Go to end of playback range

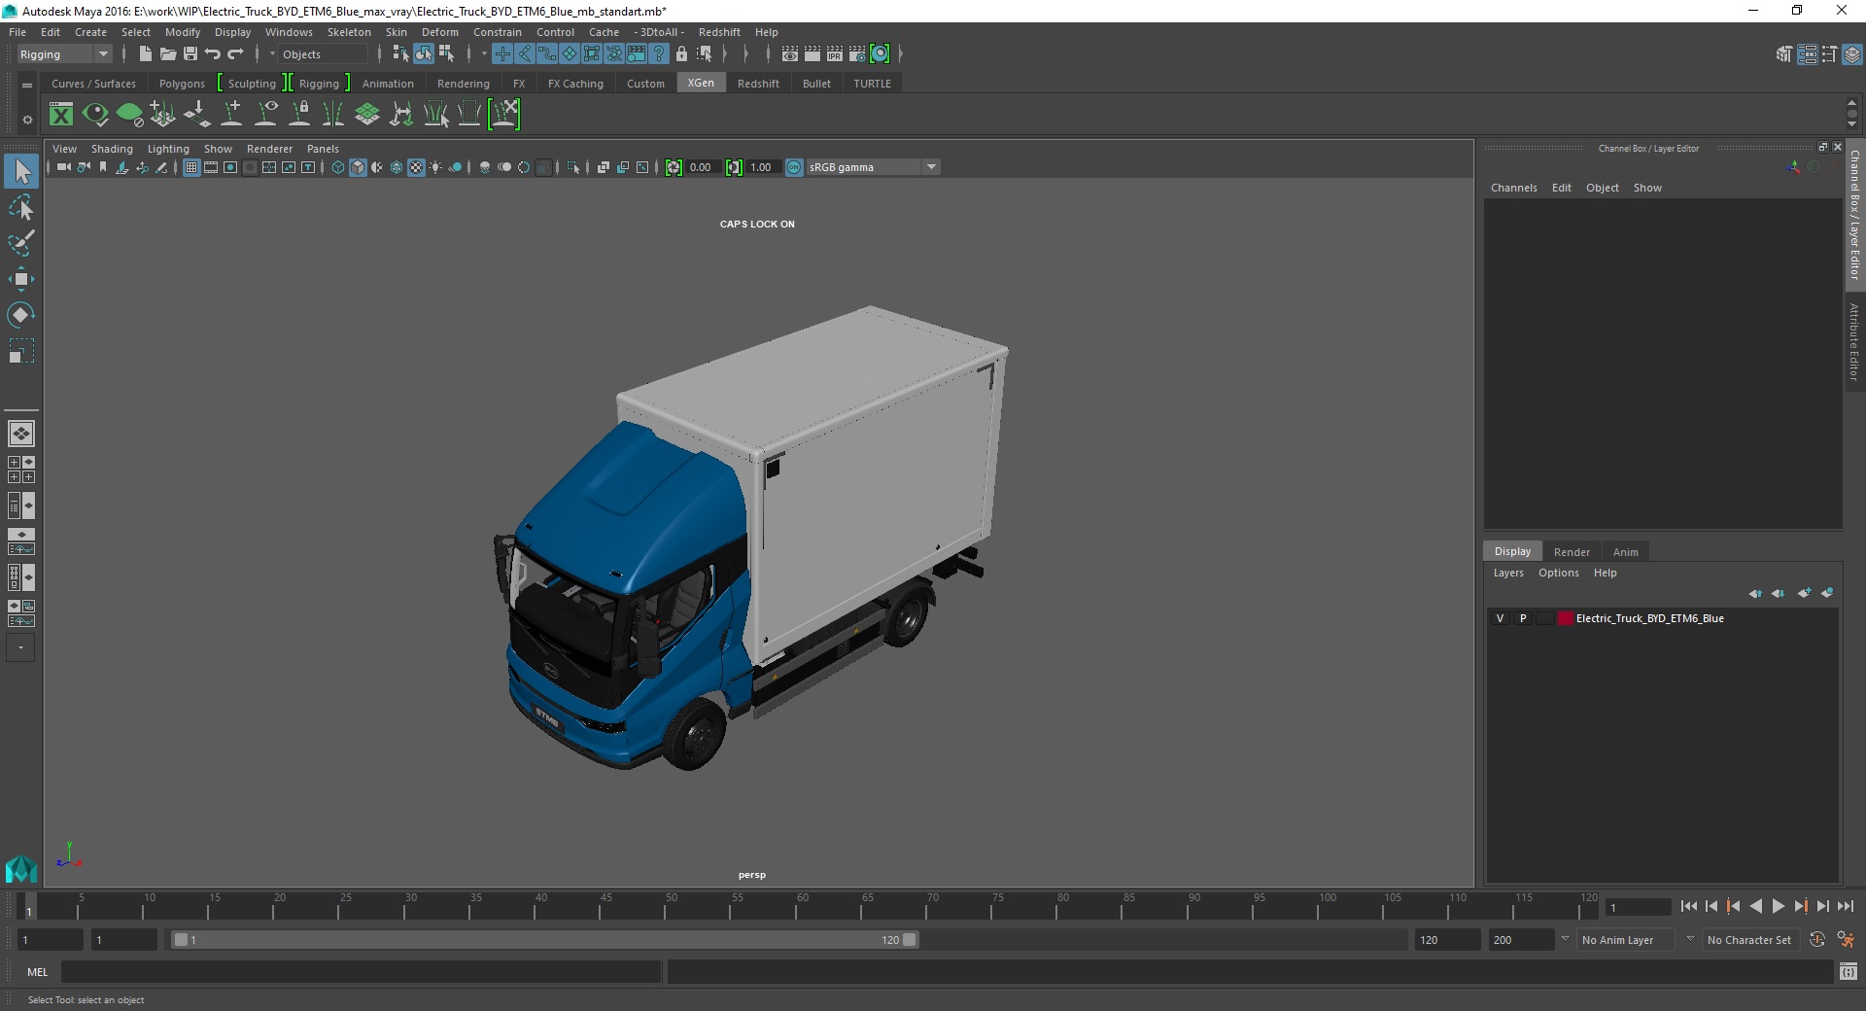[1846, 906]
